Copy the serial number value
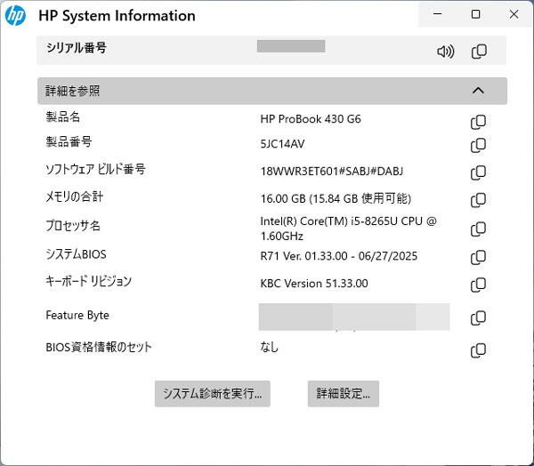Viewport: 534px width, 466px height. click(479, 52)
